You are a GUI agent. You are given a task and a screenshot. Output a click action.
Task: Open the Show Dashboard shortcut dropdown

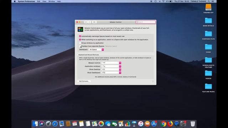112,73
